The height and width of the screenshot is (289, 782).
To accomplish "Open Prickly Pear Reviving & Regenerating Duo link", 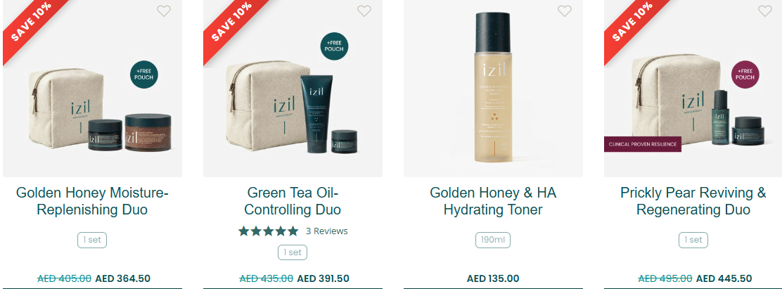I will pos(693,201).
